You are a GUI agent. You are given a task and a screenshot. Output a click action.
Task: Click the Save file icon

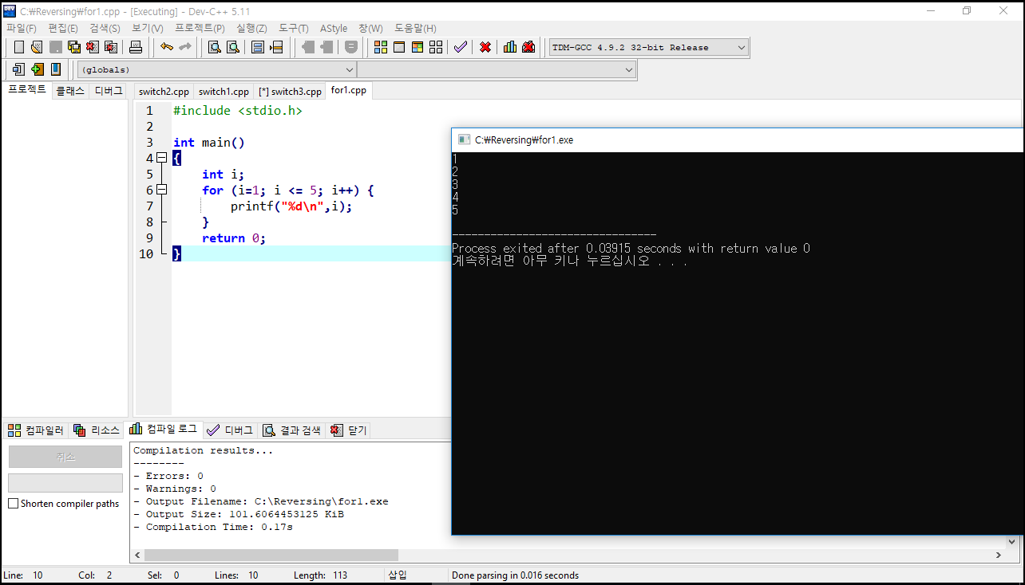point(56,47)
